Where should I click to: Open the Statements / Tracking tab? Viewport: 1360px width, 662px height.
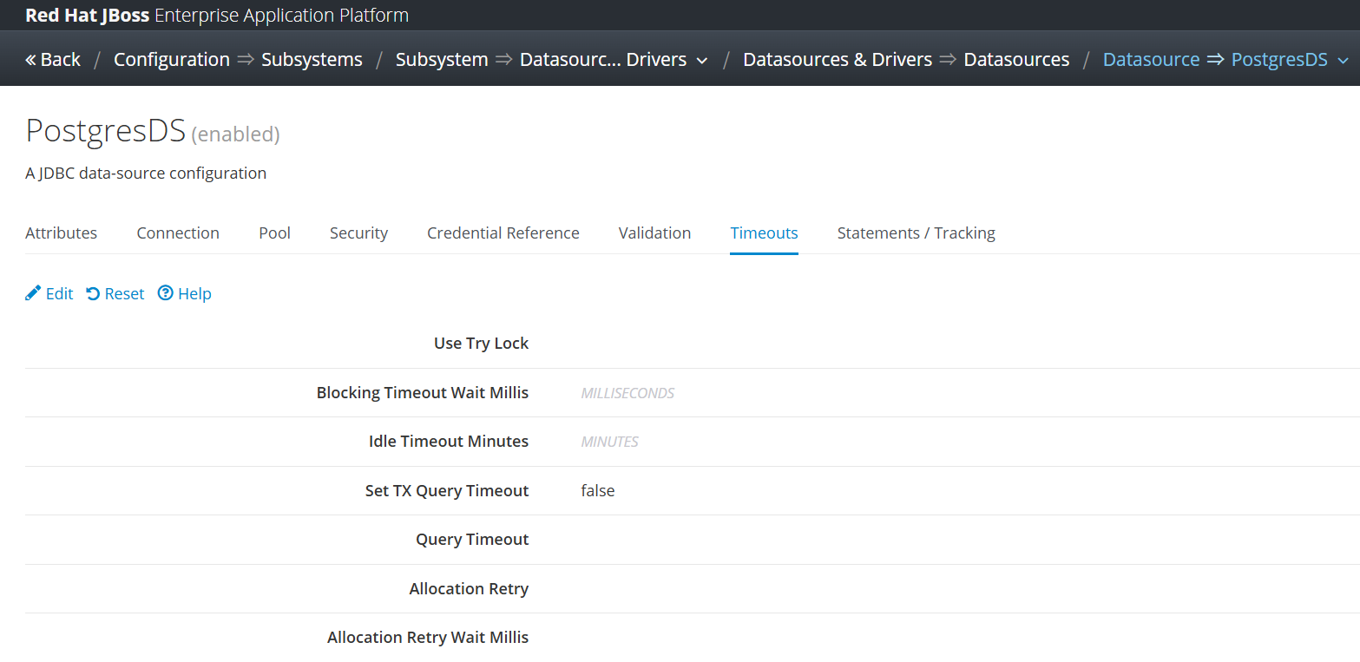916,233
